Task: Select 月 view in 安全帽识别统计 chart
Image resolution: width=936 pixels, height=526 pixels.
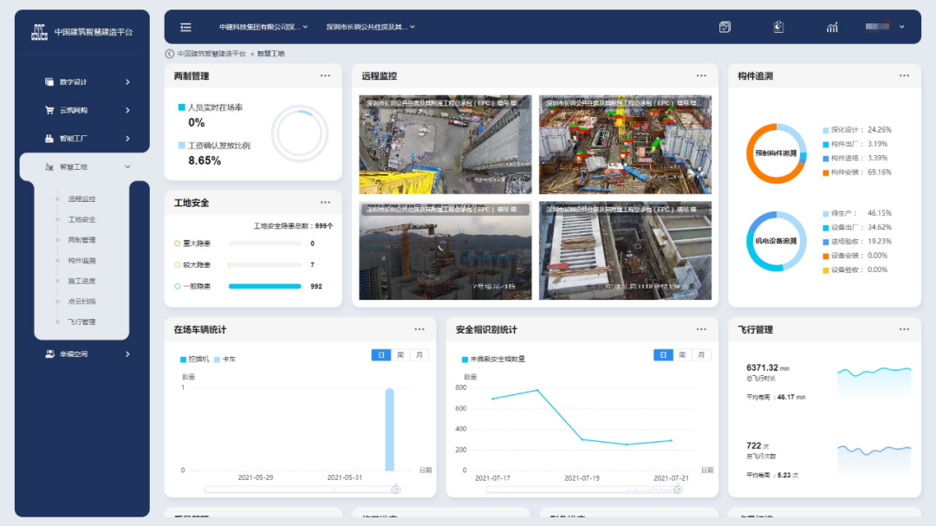Action: 701,355
